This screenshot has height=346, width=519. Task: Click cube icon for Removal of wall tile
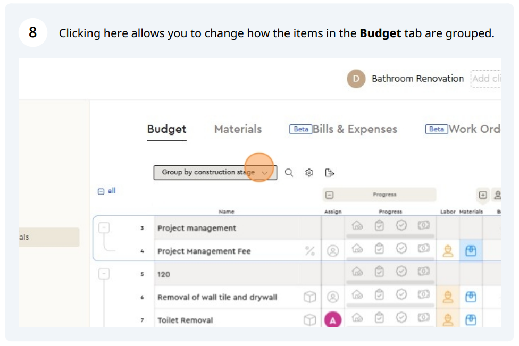[309, 297]
